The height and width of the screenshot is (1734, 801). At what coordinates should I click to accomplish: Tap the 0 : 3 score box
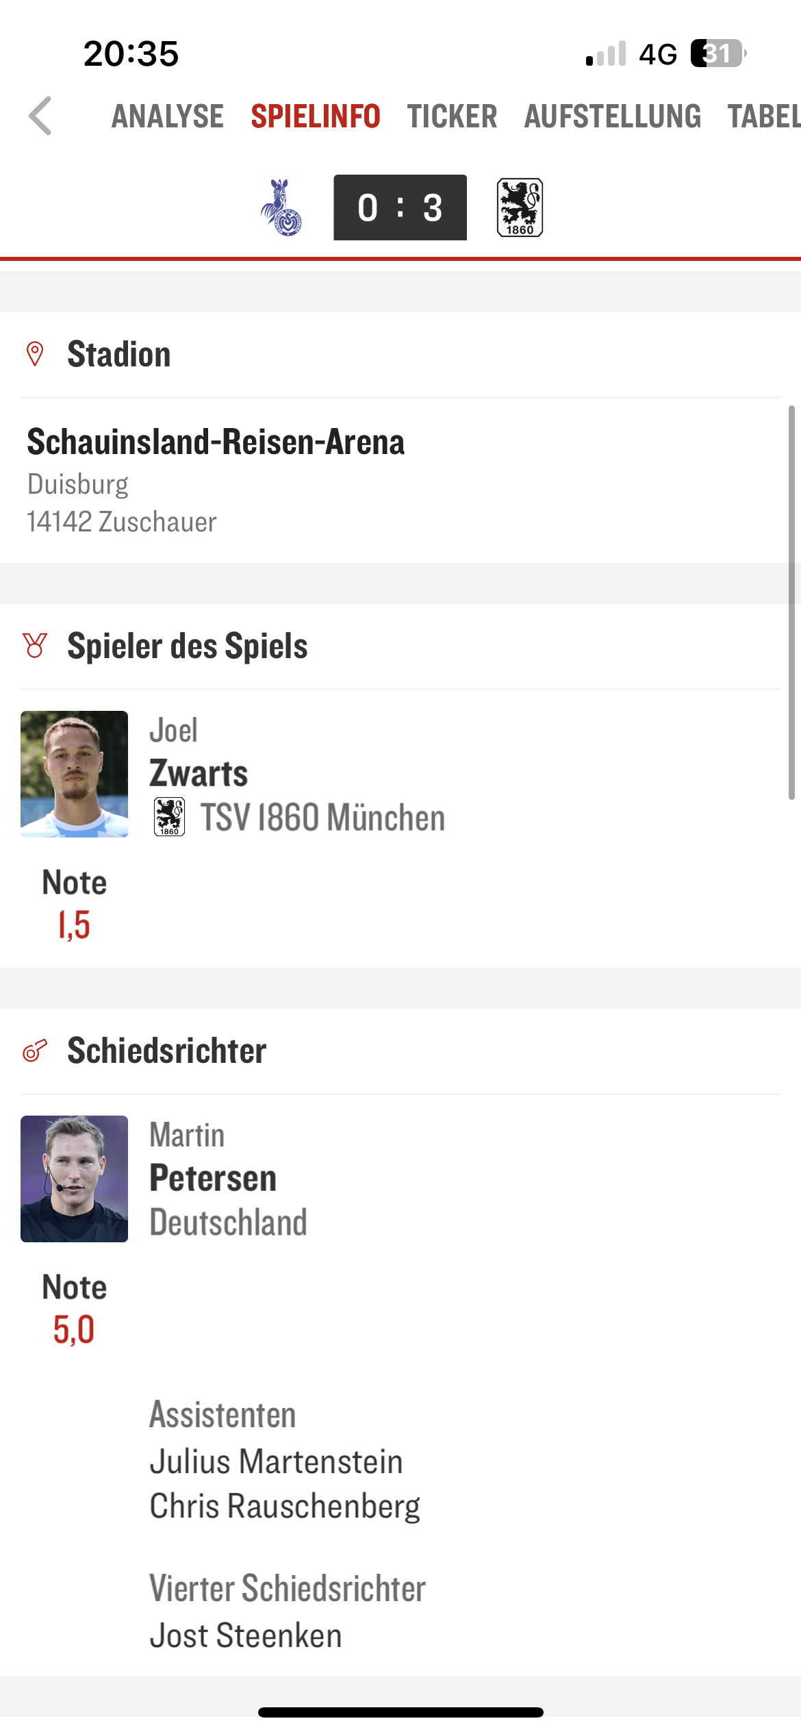point(400,208)
